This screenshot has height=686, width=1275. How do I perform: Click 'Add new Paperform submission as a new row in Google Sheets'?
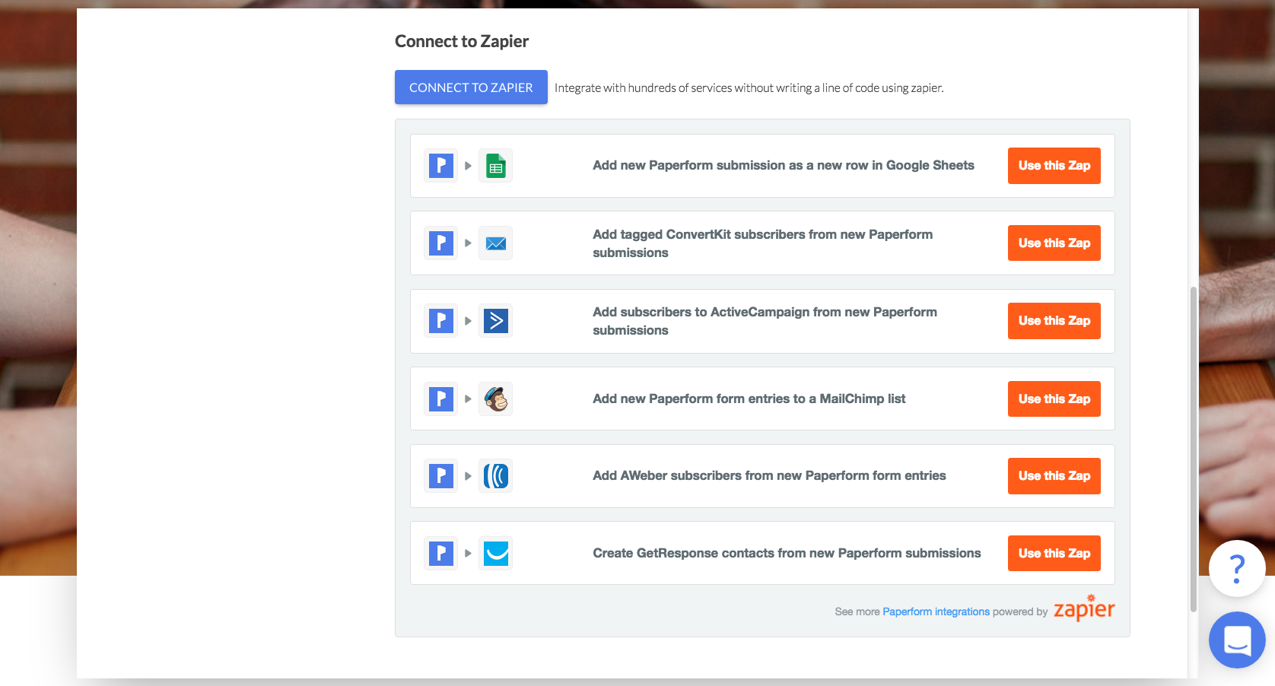[x=784, y=166]
